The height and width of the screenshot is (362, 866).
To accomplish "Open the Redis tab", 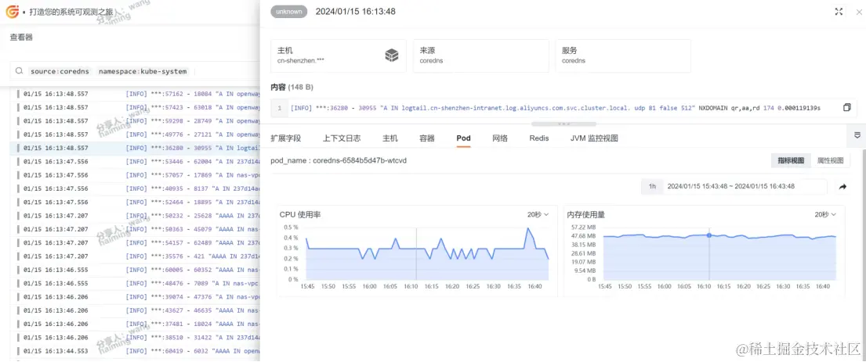I will [x=539, y=138].
